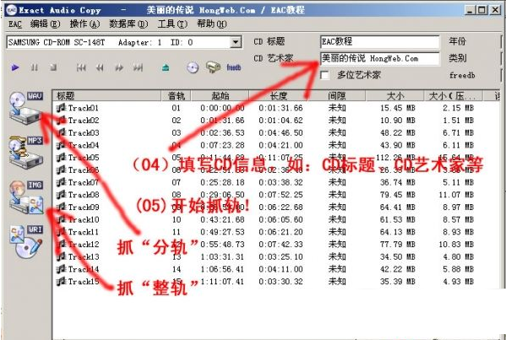506x340 pixels.
Task: Sort by 音轨 column header
Action: click(177, 95)
